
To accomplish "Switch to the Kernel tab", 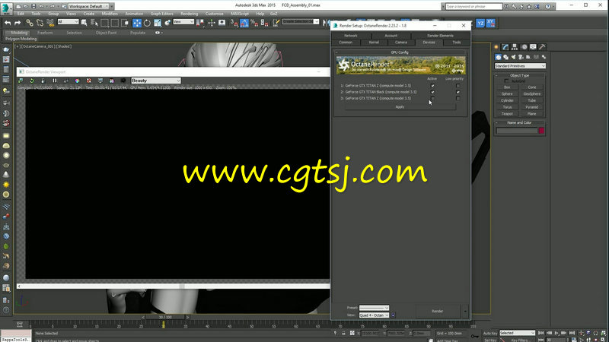I will point(374,43).
